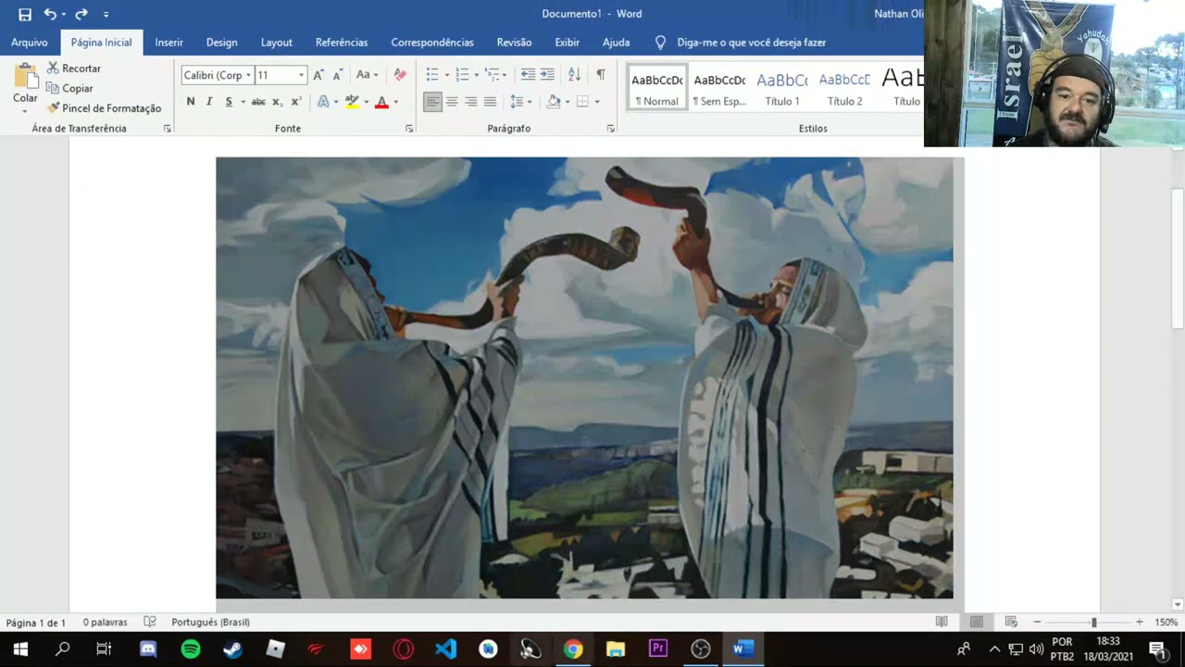This screenshot has height=667, width=1185.
Task: Click zoom in plus button
Action: 1139,623
